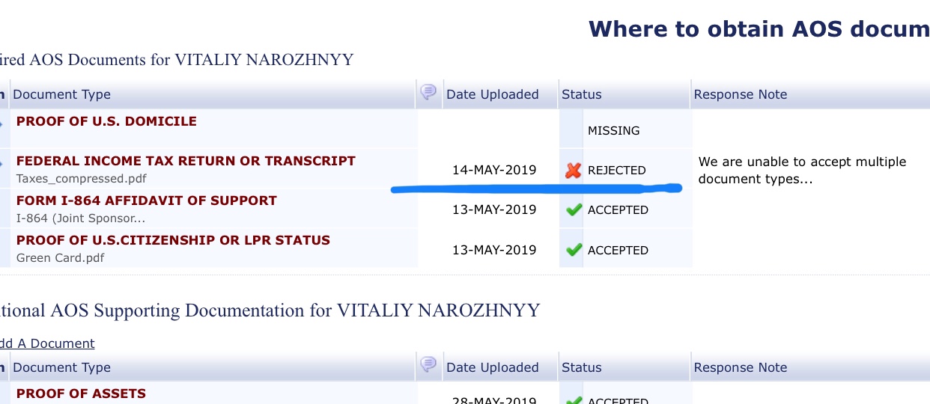Open Add A Document link
The image size is (930, 404).
pos(47,343)
